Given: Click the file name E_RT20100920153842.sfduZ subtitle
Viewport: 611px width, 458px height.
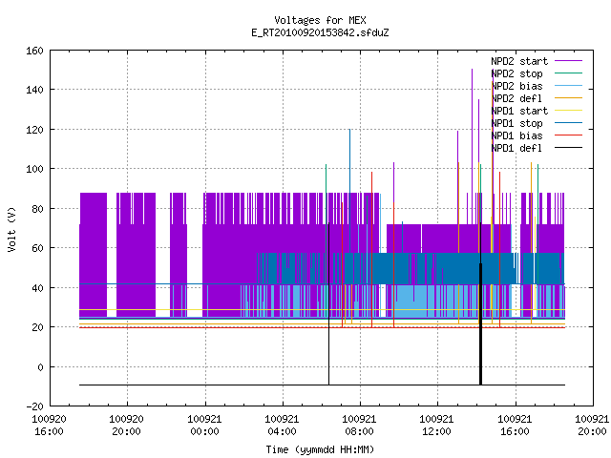Looking at the screenshot, I should point(320,32).
